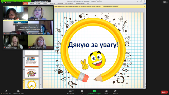
Task: Leave meeting with red Выйти button
Action: point(164,92)
